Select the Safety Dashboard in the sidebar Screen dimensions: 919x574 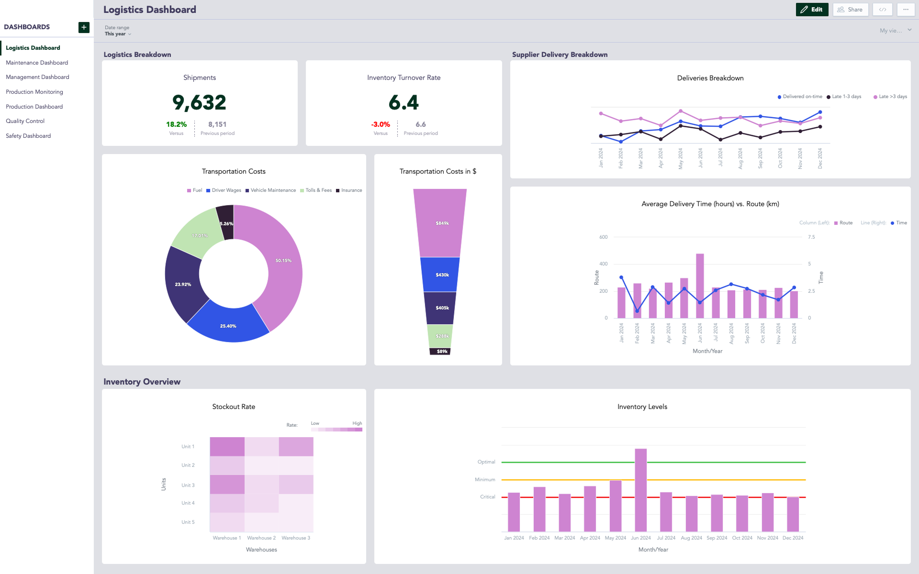point(28,135)
